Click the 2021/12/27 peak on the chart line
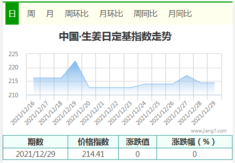This screenshot has height=163, width=235. pyautogui.click(x=187, y=76)
